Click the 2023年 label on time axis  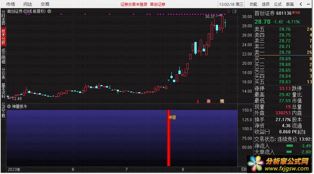[x=14, y=170]
